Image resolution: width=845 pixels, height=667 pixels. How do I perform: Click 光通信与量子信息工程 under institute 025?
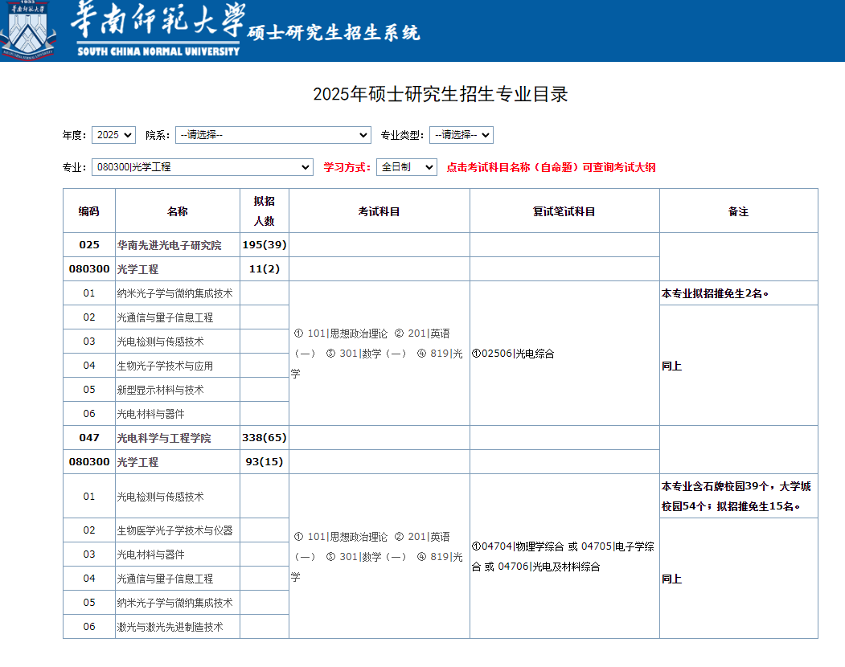(x=165, y=318)
